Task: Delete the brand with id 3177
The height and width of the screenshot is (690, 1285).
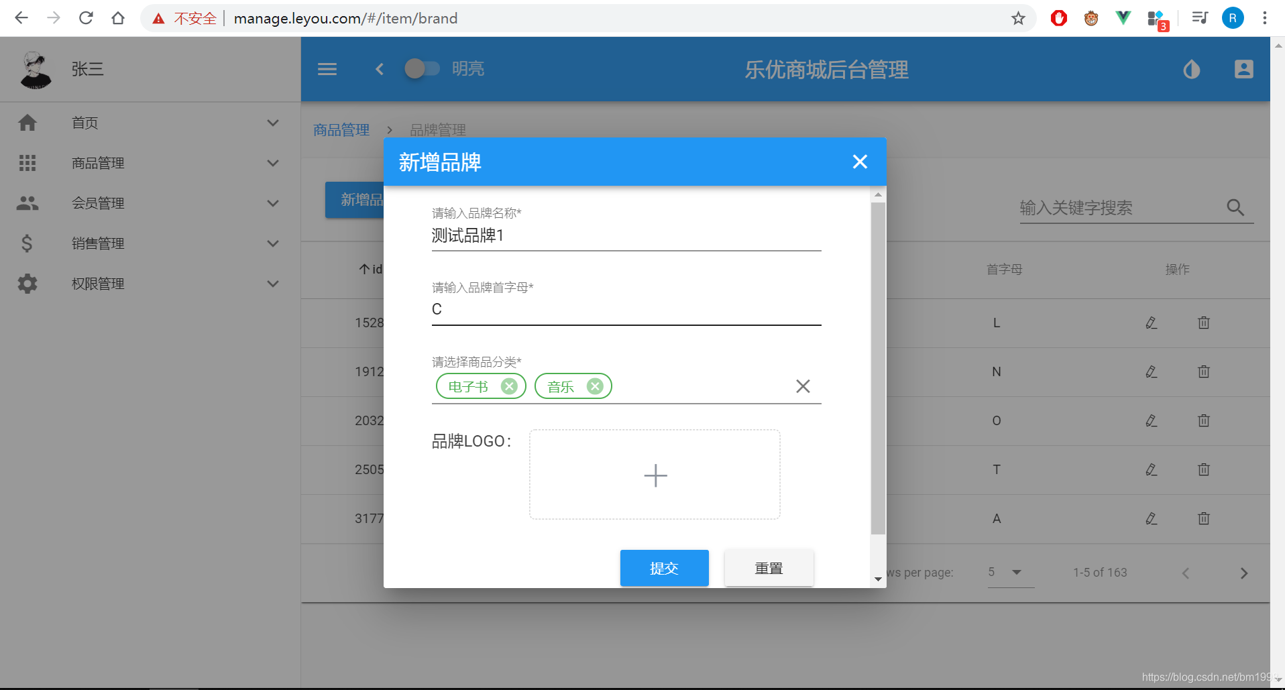Action: tap(1203, 518)
